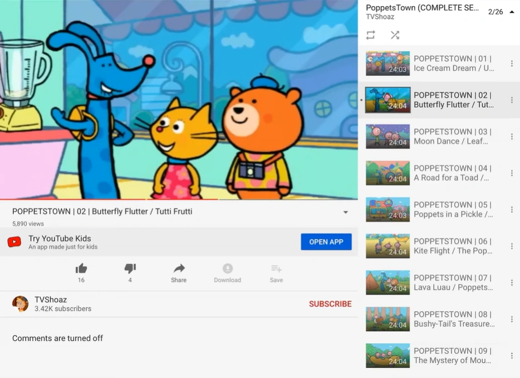Open the TVShoaz channel name link
Screen dimensions: 520x378
click(x=51, y=300)
